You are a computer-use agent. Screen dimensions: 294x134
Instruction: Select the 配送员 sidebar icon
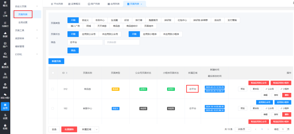click(x=5, y=65)
